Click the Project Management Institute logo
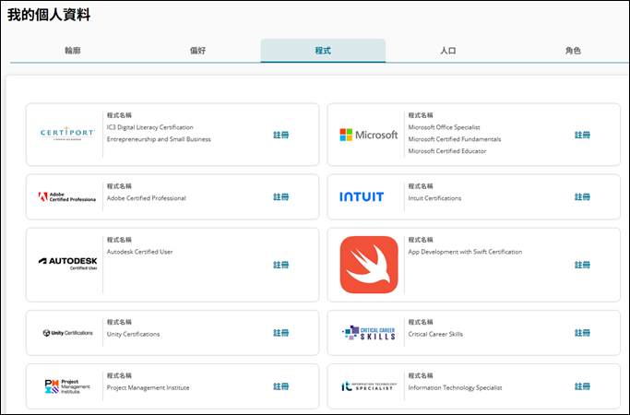 (68, 386)
